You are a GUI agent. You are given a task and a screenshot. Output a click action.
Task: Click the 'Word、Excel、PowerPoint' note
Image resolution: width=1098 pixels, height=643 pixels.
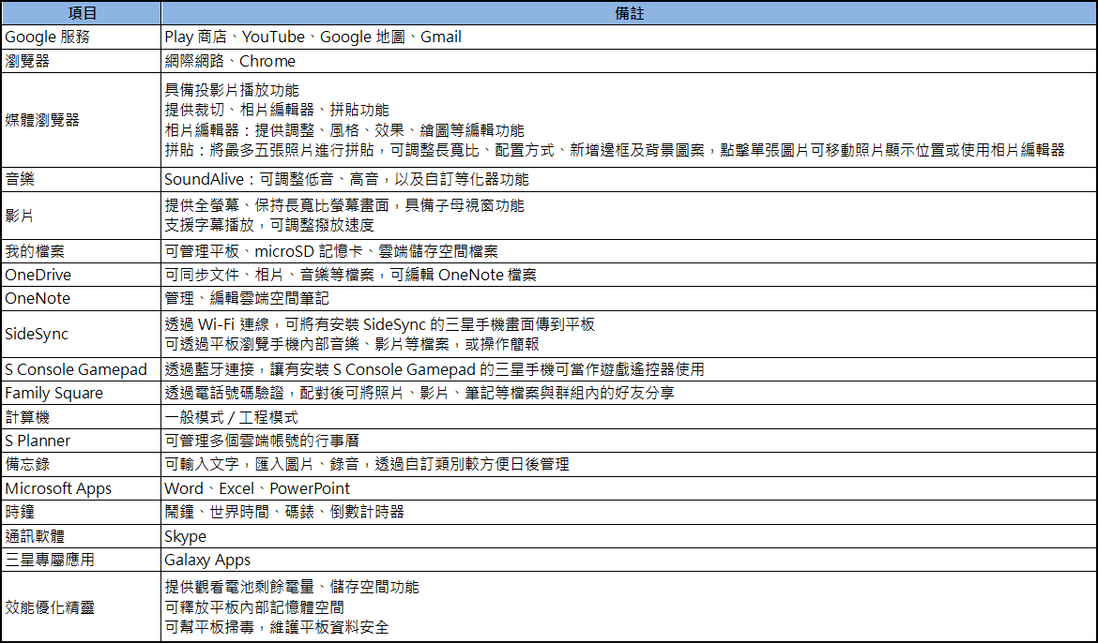[x=257, y=488]
